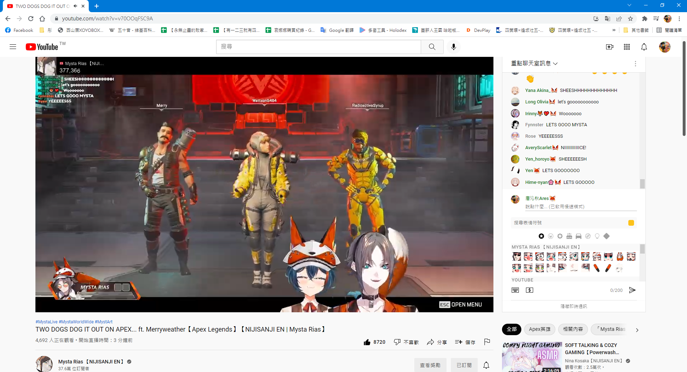Open the 閱讀清單 reading list
The height and width of the screenshot is (372, 687).
tap(669, 30)
